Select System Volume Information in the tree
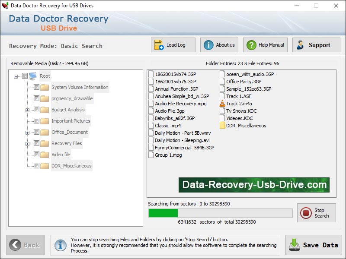Viewport: 346px width, 259px height. [80, 87]
